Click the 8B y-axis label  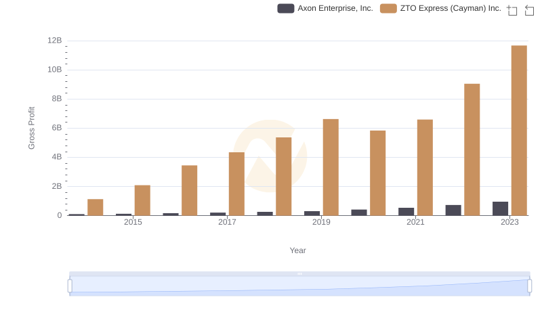point(57,99)
